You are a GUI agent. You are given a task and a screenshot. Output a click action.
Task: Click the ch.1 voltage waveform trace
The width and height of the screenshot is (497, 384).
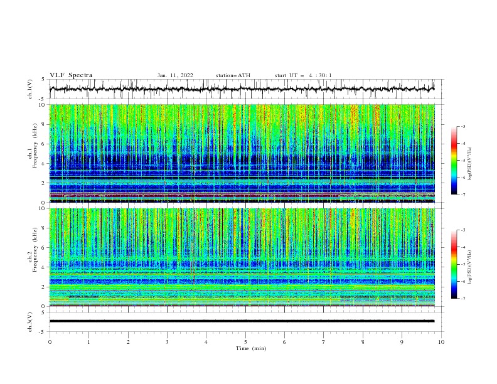pyautogui.click(x=242, y=89)
